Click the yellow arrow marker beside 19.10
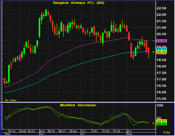This screenshot has width=175, height=136. (x=153, y=52)
